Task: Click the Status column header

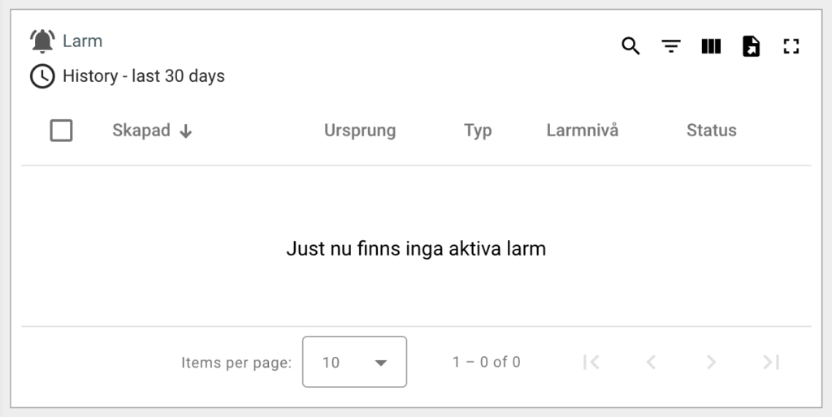Action: 711,130
